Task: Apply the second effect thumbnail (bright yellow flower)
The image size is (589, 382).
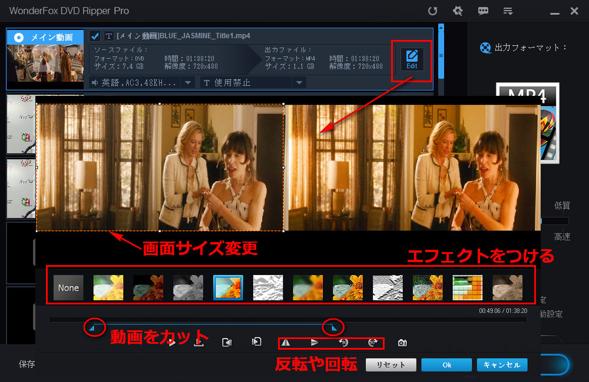Action: click(108, 287)
